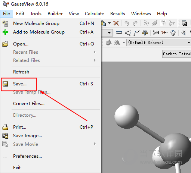Click the dark gray carbon atom
191x173 pixels.
tap(175, 150)
